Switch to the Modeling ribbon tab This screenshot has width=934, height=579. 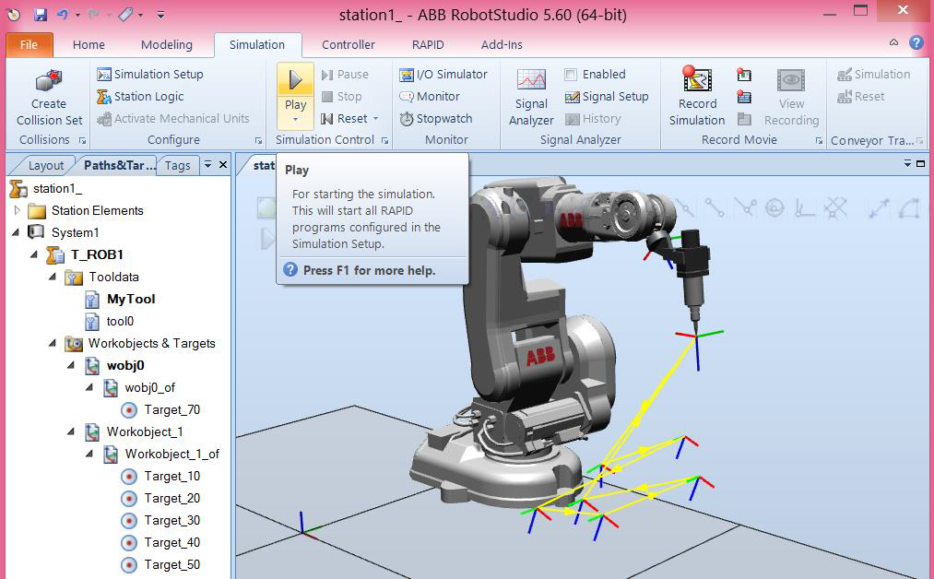(167, 44)
